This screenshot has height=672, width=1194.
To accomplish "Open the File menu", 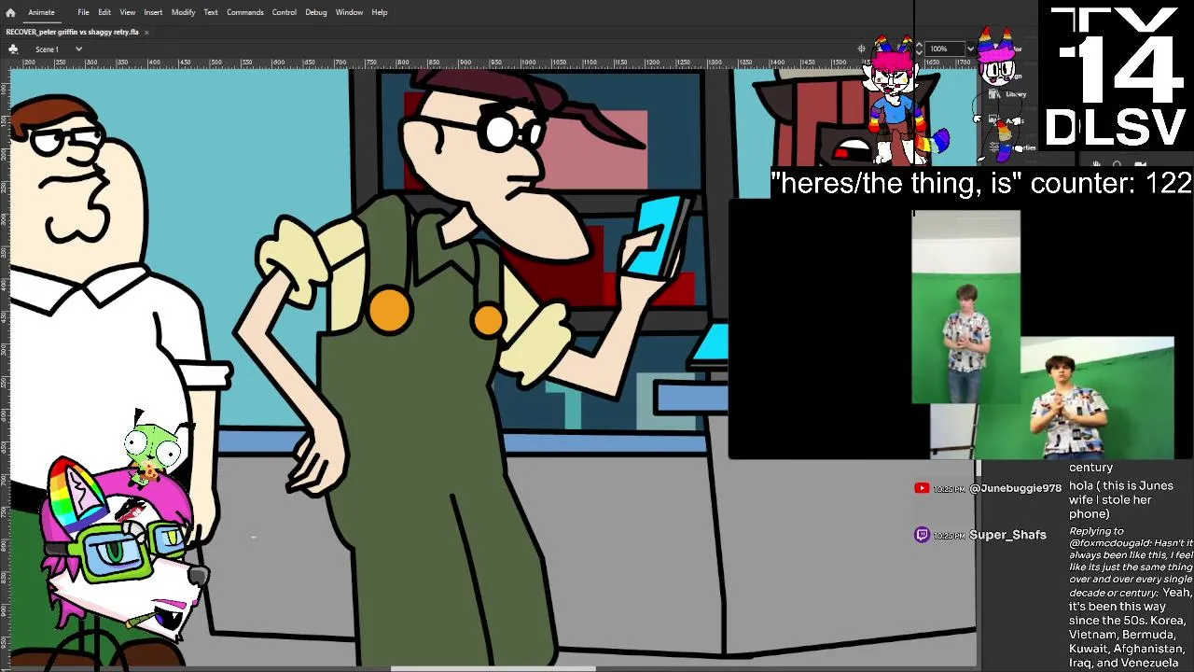I will click(x=83, y=12).
